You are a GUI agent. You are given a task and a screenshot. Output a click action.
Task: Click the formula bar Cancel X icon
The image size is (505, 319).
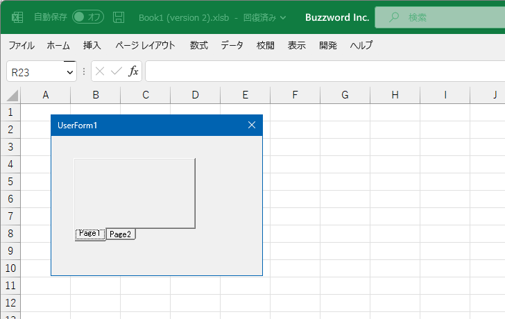(100, 71)
